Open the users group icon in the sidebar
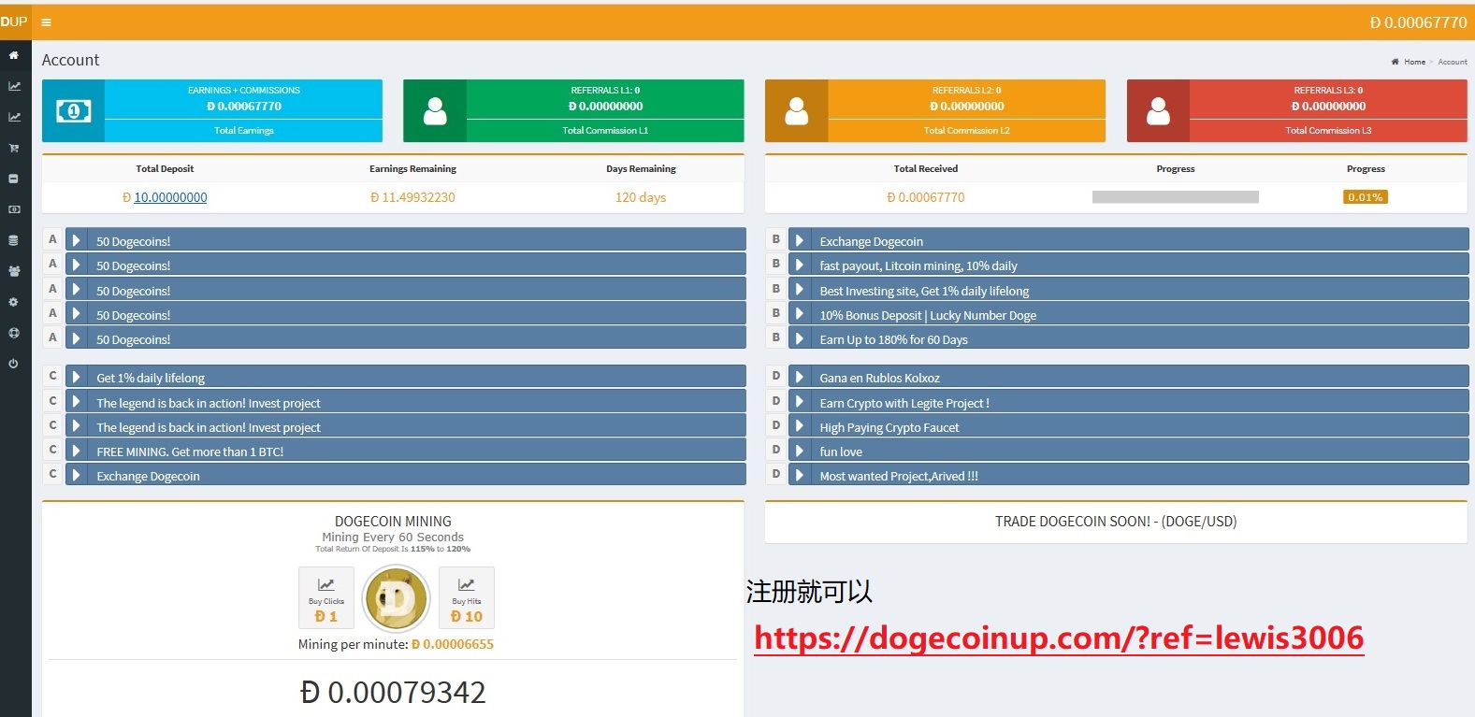The width and height of the screenshot is (1475, 717). pos(14,271)
